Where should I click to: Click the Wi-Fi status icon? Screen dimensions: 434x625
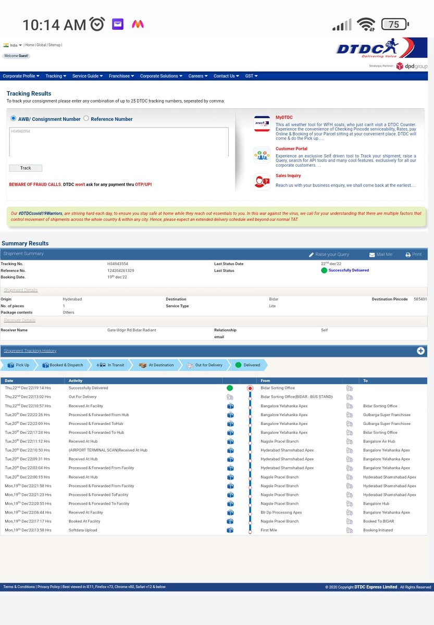coord(366,24)
